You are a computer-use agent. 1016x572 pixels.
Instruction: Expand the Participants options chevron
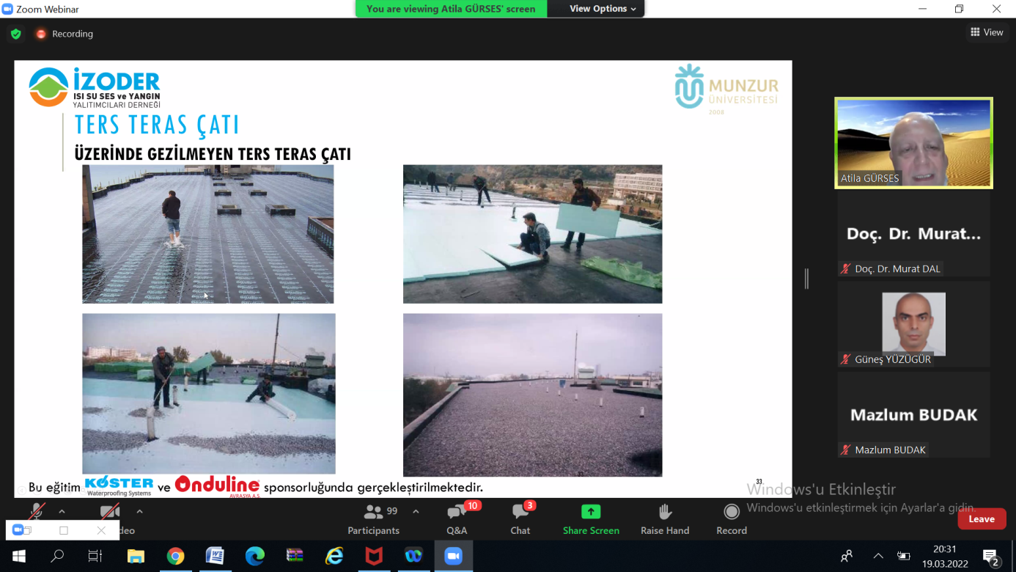point(416,512)
